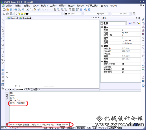This screenshot has width=146, height=130.
Task: Click the Realtime Zoom magnifier icon
Action: [x=58, y=10]
